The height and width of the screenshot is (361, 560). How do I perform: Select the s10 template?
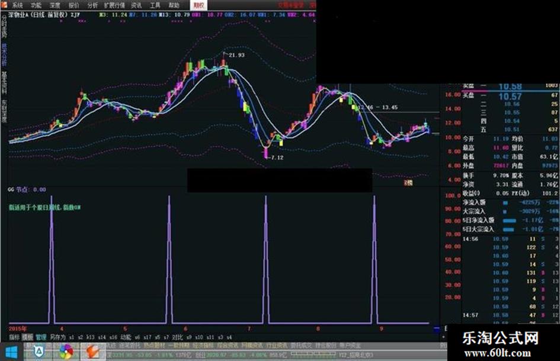[199, 337]
